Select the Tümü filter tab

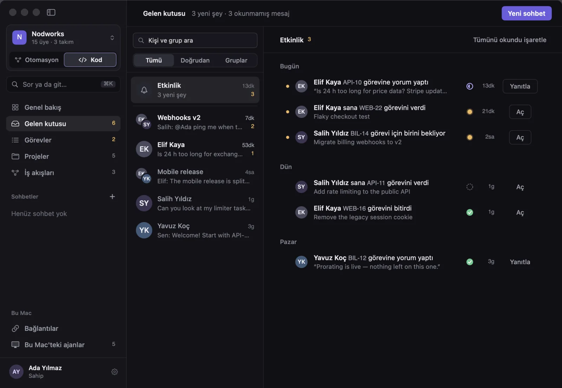pos(154,60)
